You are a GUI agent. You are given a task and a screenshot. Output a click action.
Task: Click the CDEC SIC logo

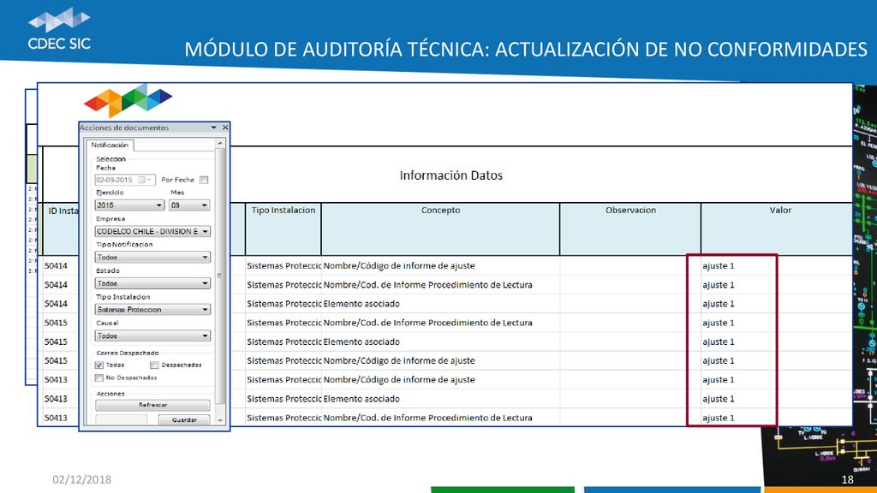59,28
